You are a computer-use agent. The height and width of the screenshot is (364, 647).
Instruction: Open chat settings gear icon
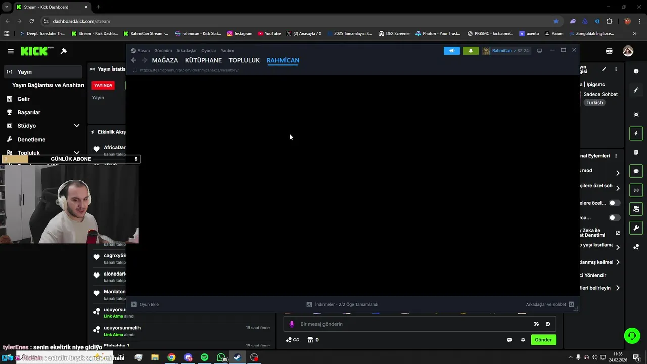coord(523,340)
